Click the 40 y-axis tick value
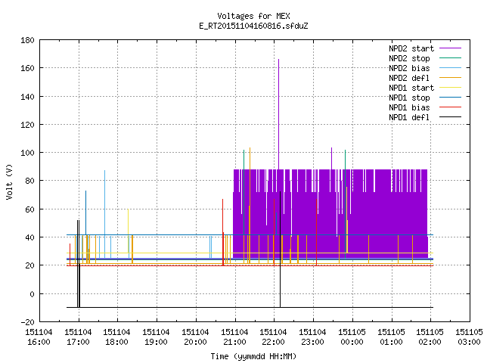484x363 pixels. [29, 237]
